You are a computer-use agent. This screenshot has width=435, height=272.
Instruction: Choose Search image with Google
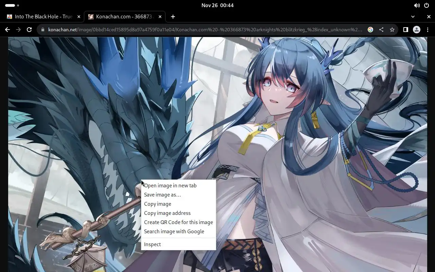(x=178, y=232)
